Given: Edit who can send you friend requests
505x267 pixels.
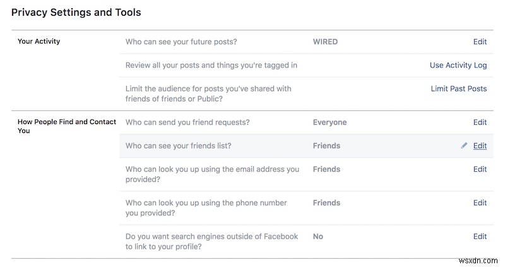Looking at the screenshot, I should 480,122.
